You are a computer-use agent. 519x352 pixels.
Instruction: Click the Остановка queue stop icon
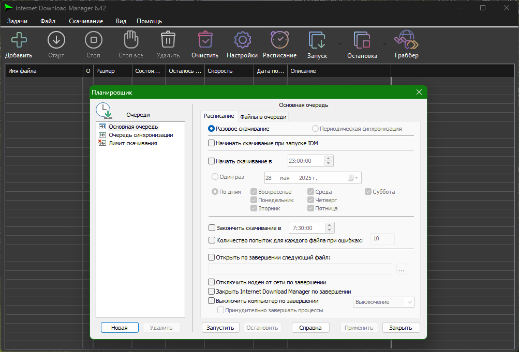coord(362,40)
